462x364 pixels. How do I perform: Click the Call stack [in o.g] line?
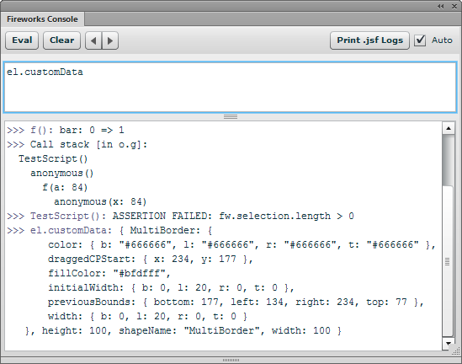pyautogui.click(x=77, y=145)
